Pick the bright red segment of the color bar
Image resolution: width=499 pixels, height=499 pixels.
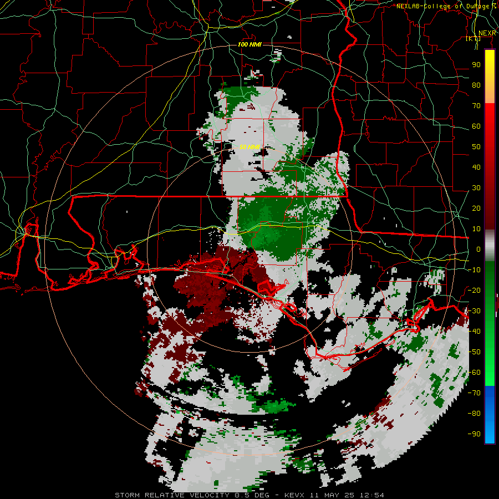click(490, 115)
